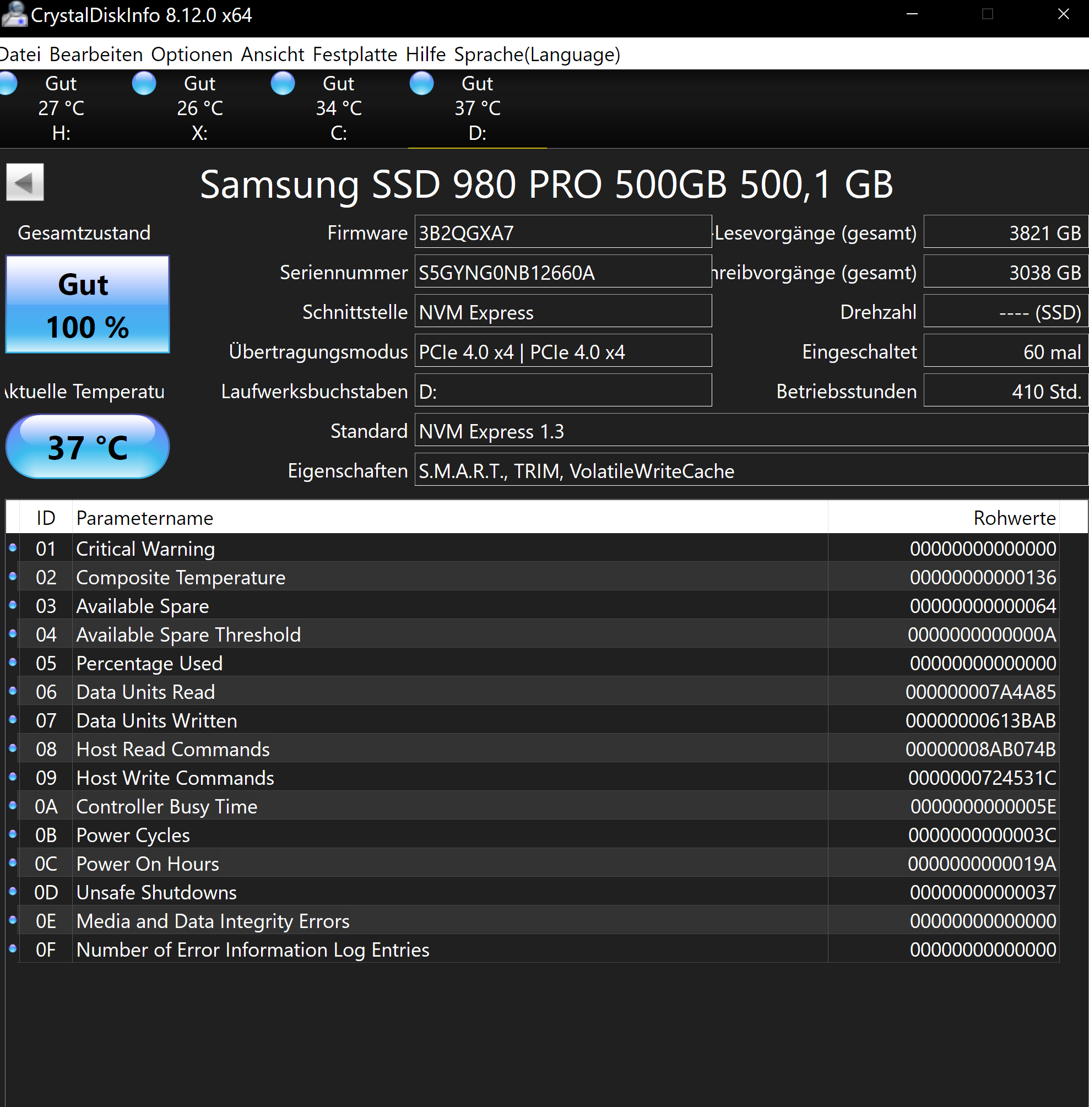Select raw value 0000000613BAB
The width and height of the screenshot is (1089, 1107).
coord(980,720)
